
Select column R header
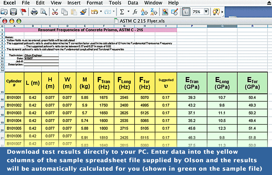(x=253, y=26)
